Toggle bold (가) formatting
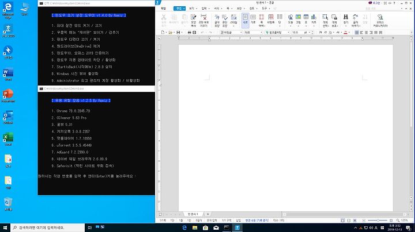This screenshot has height=232, width=415. [320, 32]
